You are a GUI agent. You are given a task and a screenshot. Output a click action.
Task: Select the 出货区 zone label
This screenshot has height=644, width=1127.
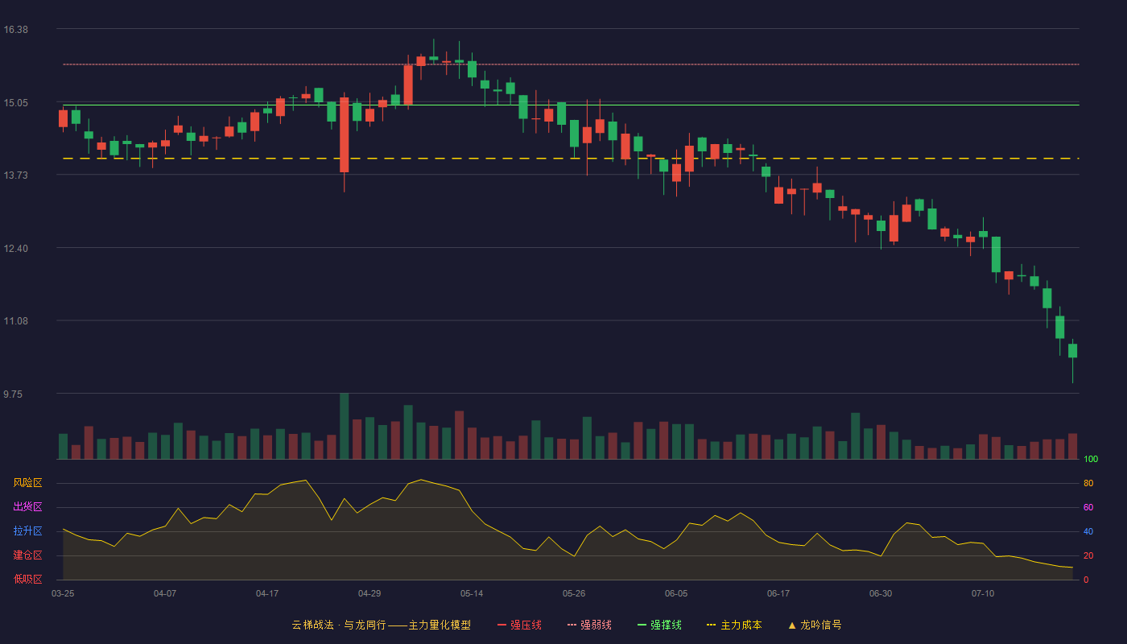coord(27,507)
